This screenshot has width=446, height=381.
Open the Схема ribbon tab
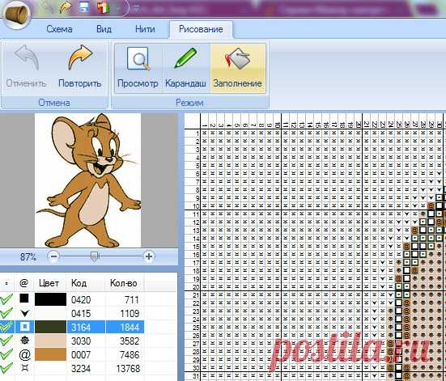59,29
